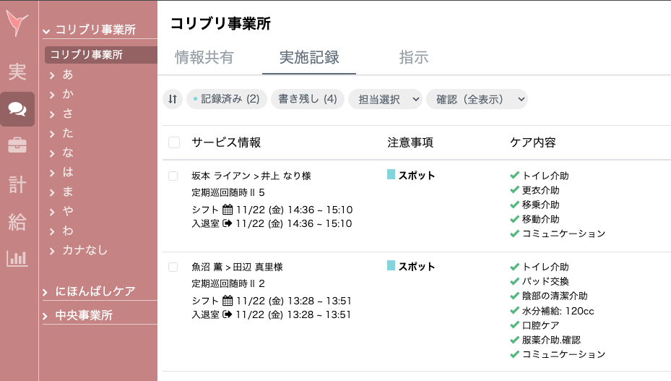This screenshot has width=671, height=381.
Task: Open the briefcase sidebar icon
Action: 17,145
